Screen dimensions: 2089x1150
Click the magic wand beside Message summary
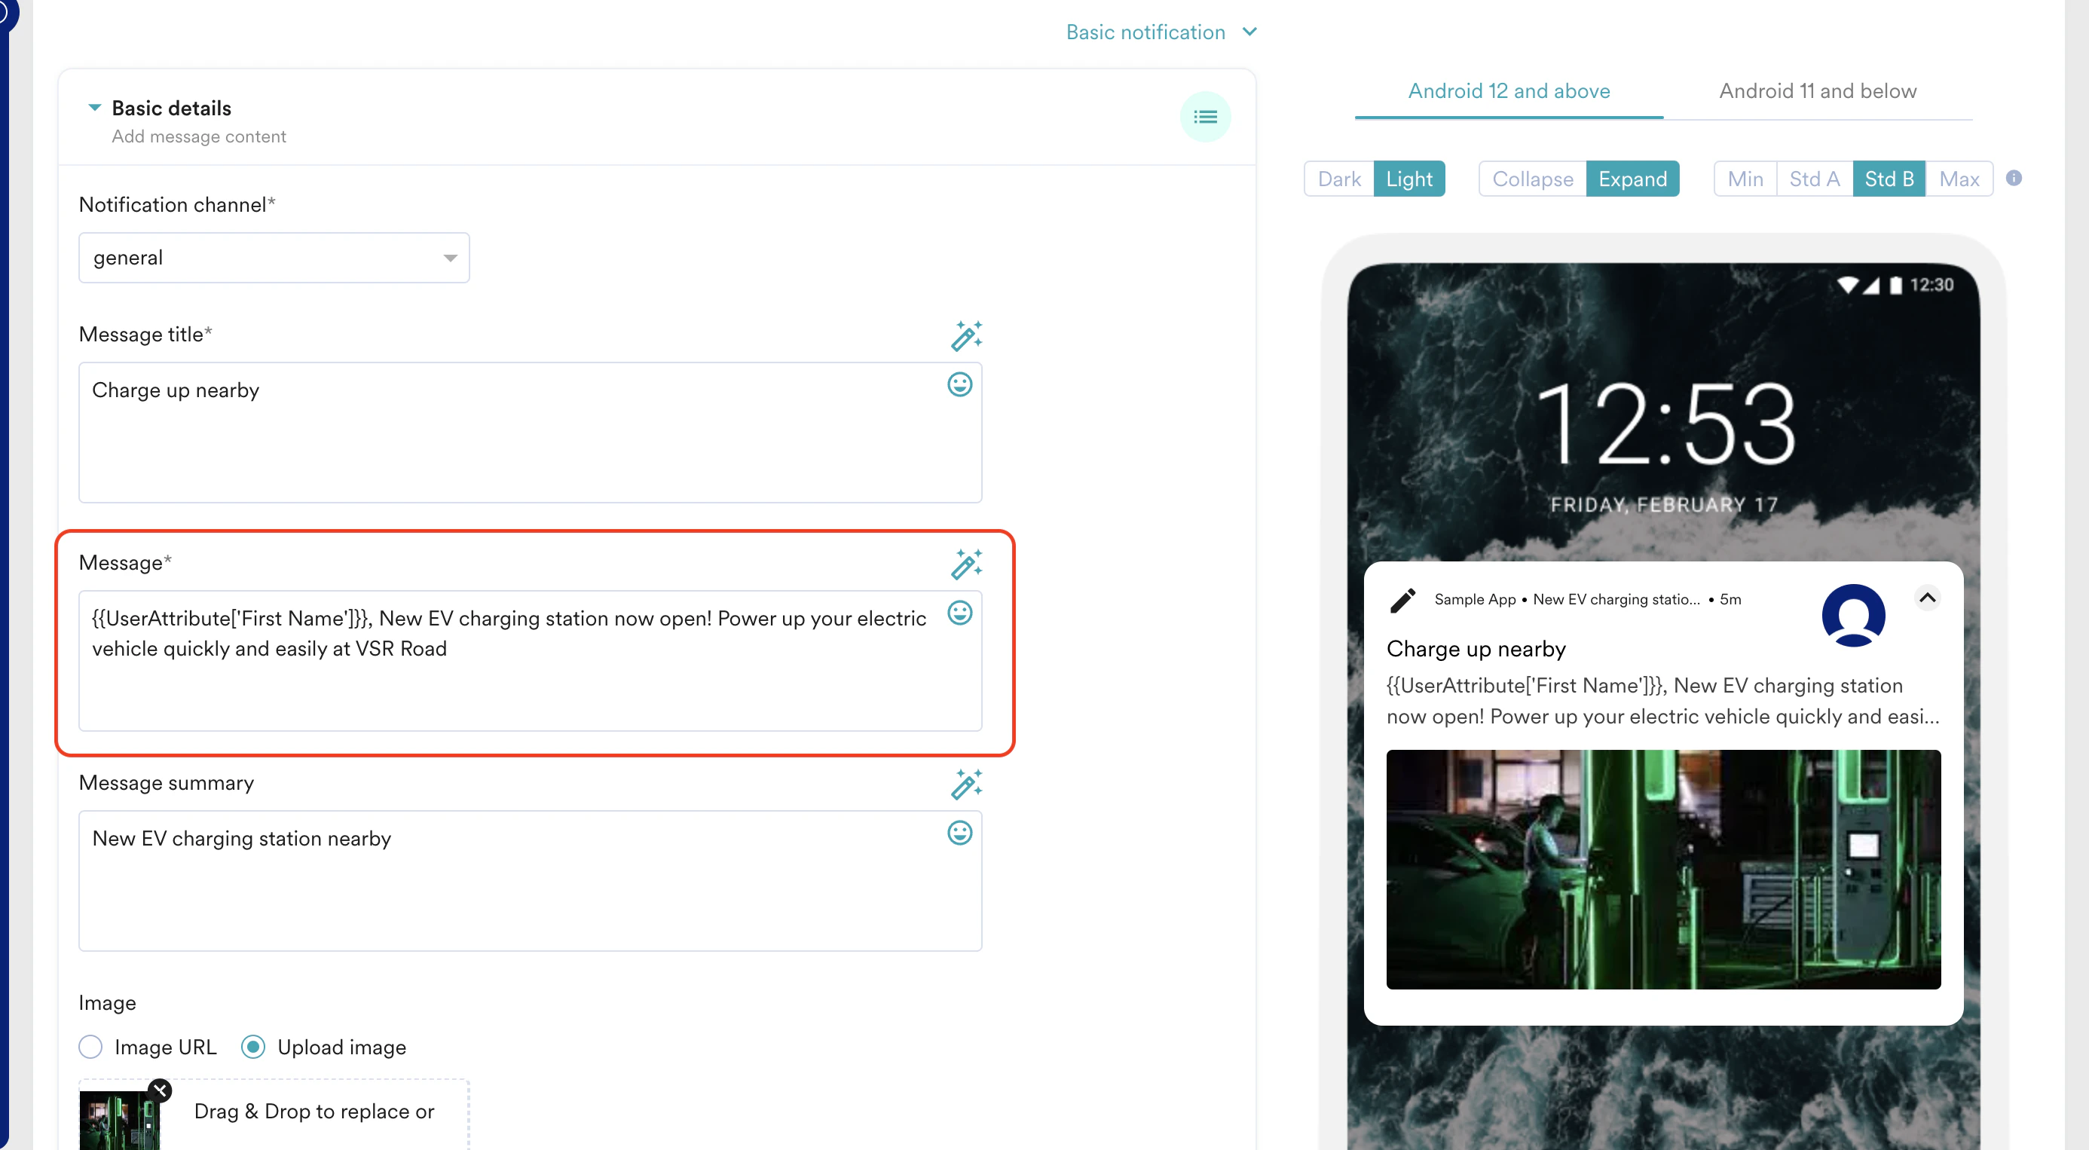(x=967, y=785)
